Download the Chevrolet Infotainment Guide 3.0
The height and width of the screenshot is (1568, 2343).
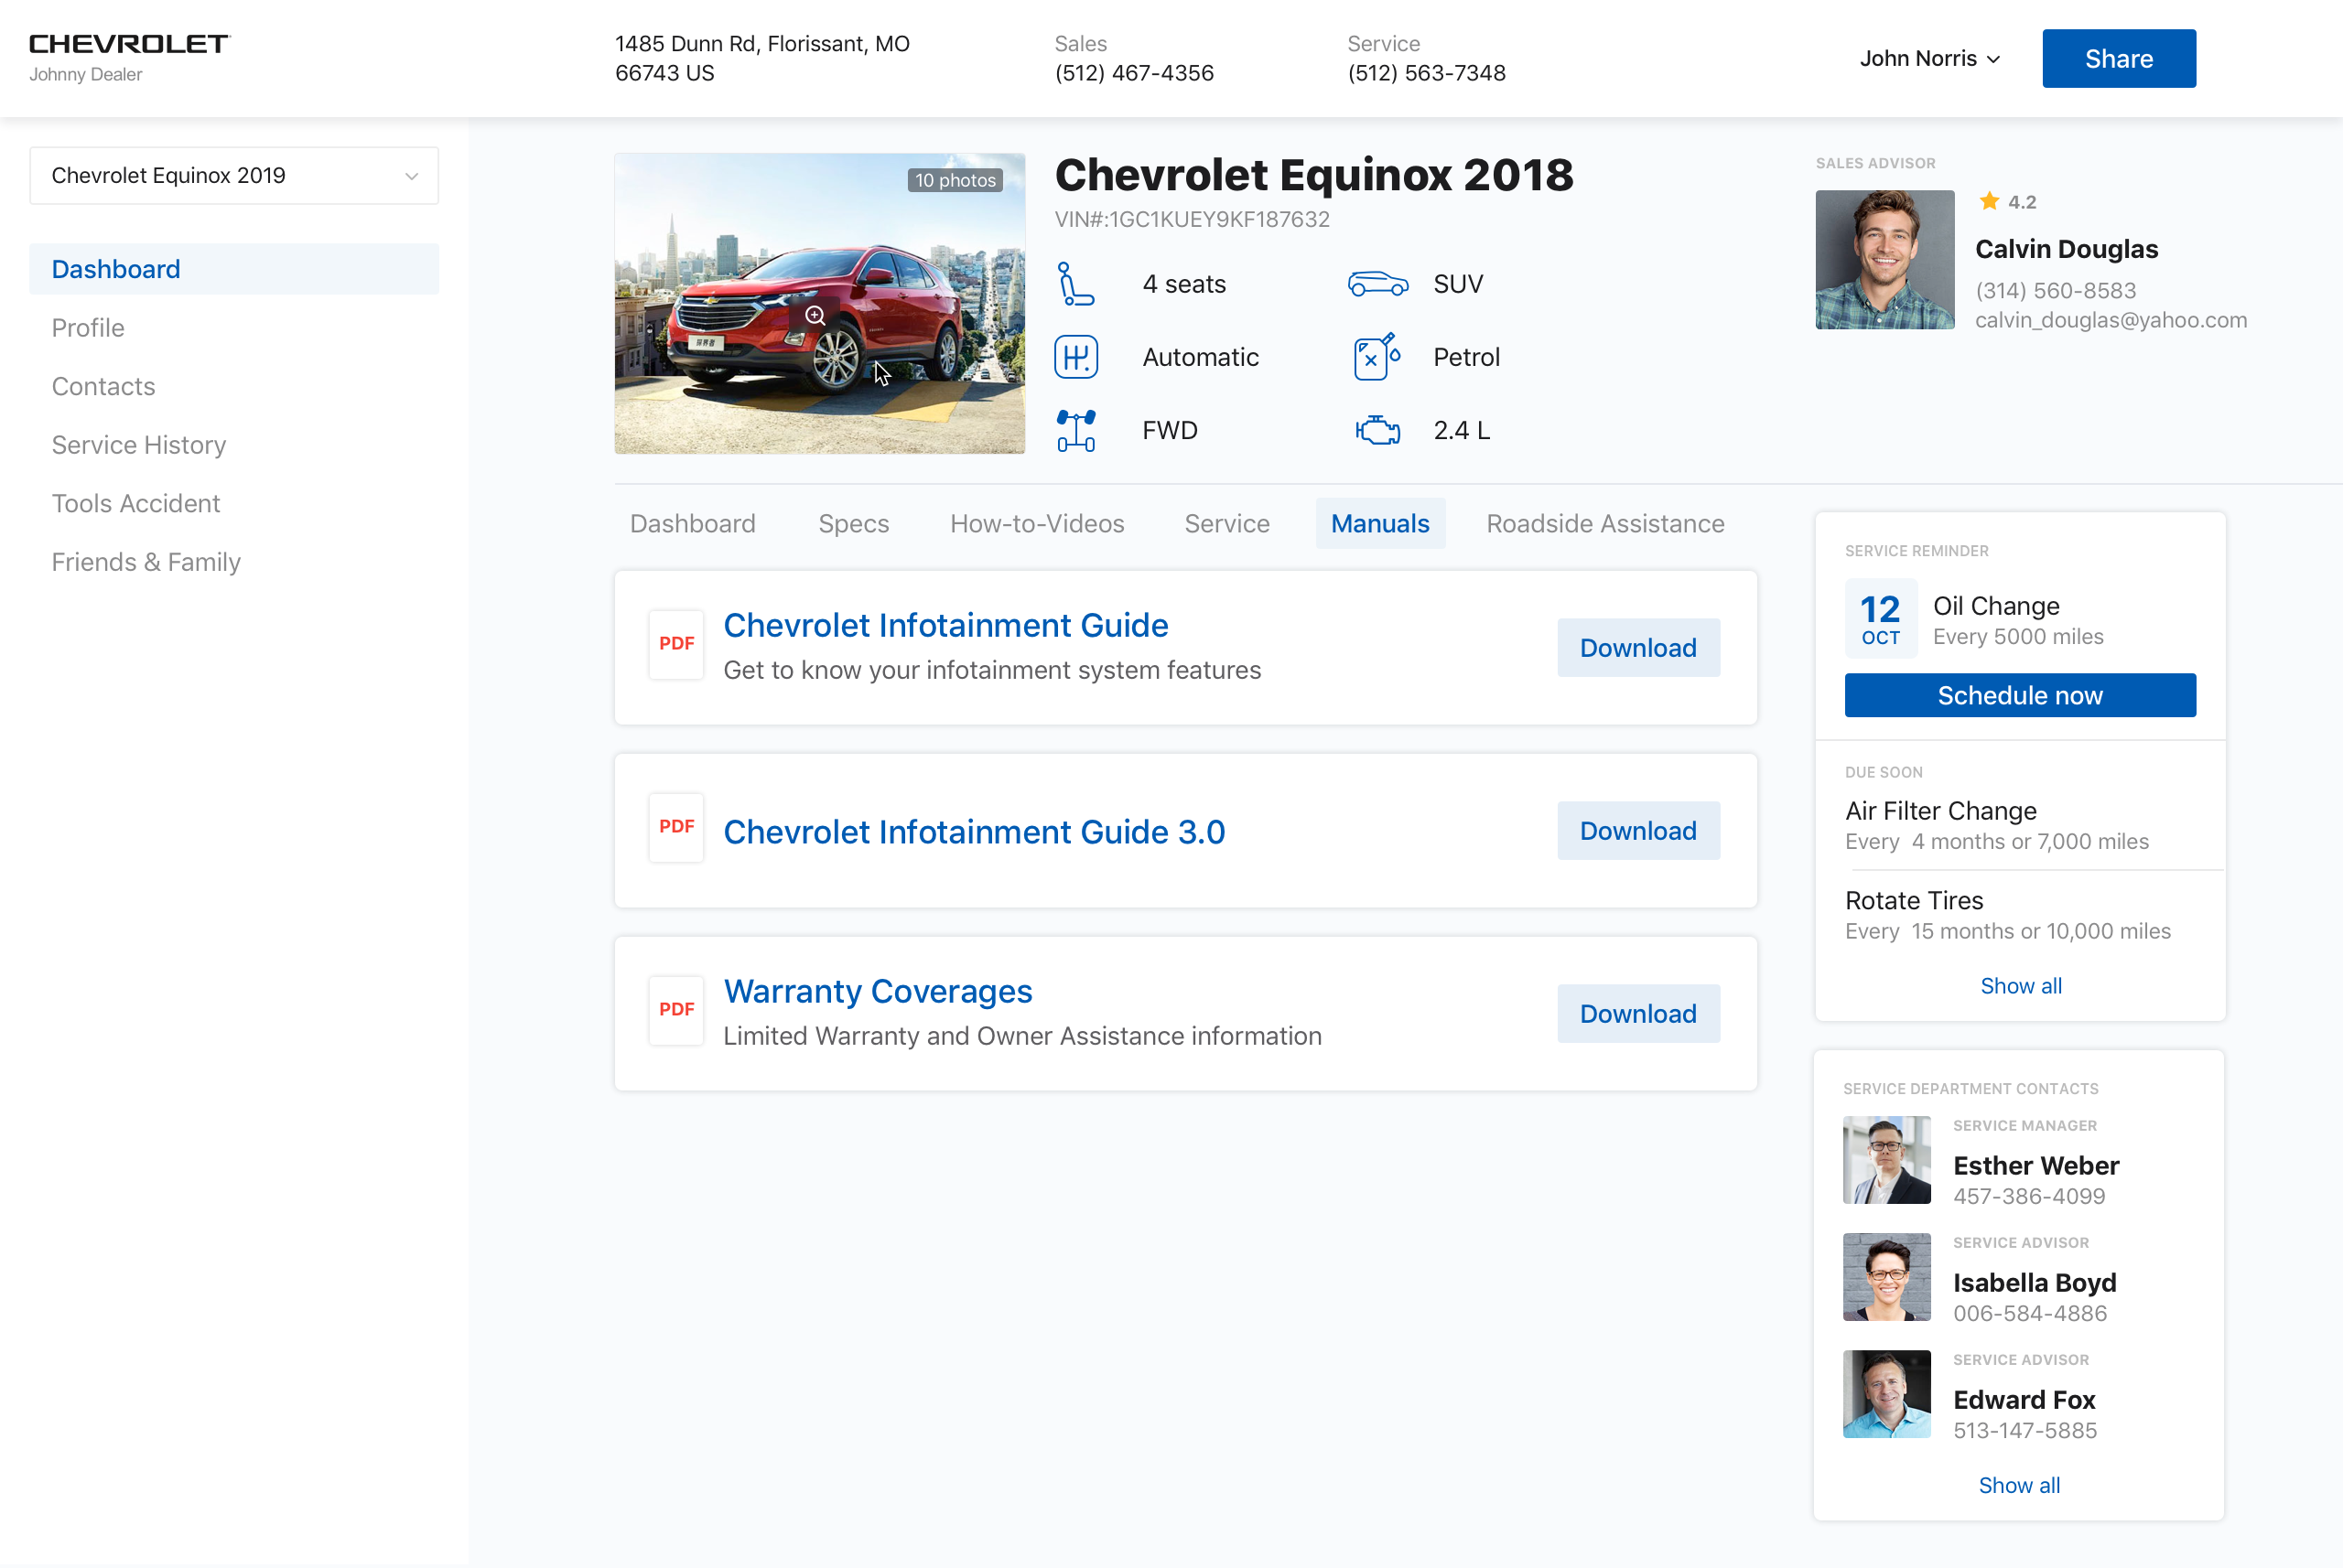1637,831
